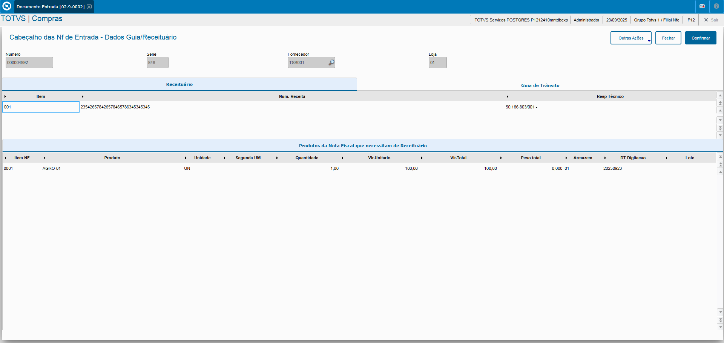Click Grupo Totvs 1 / Filial Nfe label
The image size is (724, 343).
click(x=657, y=20)
